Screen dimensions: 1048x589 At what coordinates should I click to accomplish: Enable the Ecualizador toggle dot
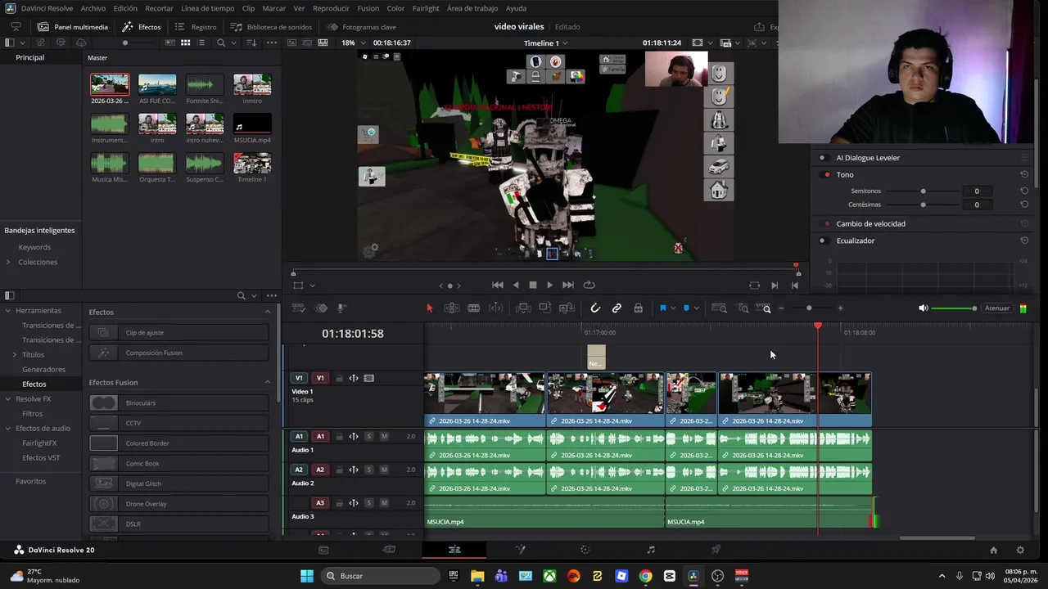tap(823, 241)
